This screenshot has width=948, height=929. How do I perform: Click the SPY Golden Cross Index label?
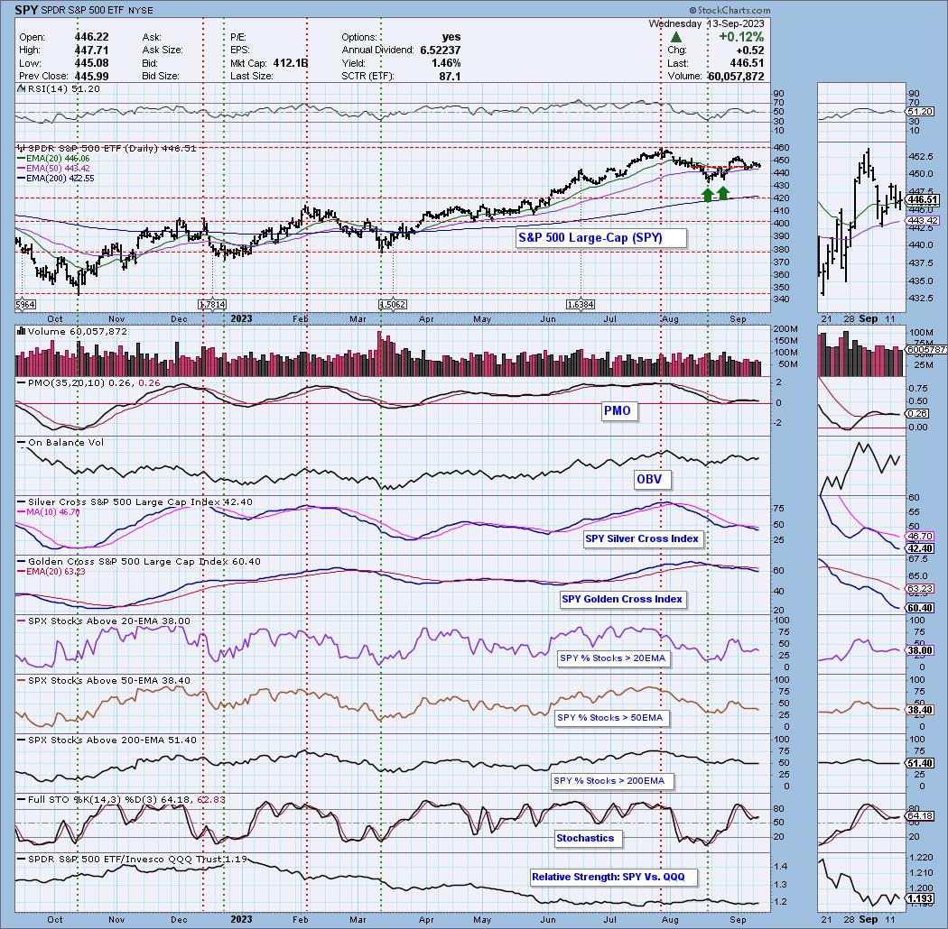[623, 599]
